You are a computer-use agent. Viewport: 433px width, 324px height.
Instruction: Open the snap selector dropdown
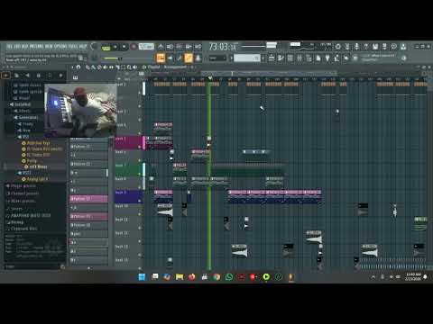coord(217,58)
